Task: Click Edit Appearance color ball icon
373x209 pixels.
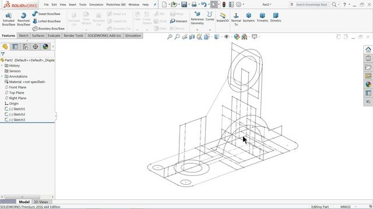Action: pos(237,37)
